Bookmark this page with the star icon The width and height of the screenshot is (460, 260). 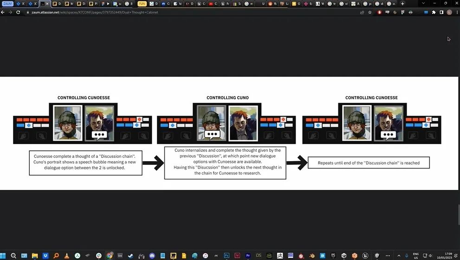click(370, 13)
